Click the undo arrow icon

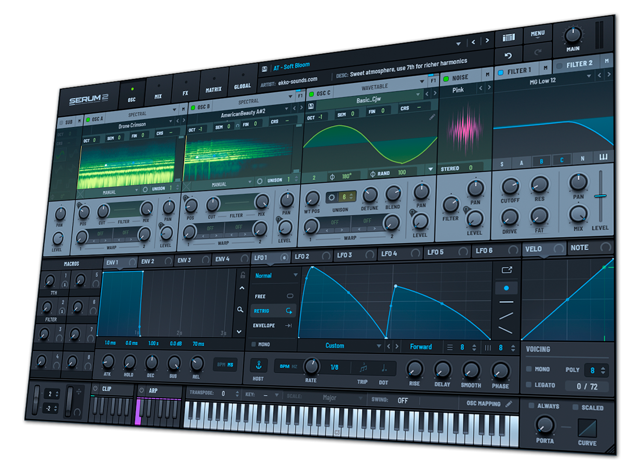(509, 56)
